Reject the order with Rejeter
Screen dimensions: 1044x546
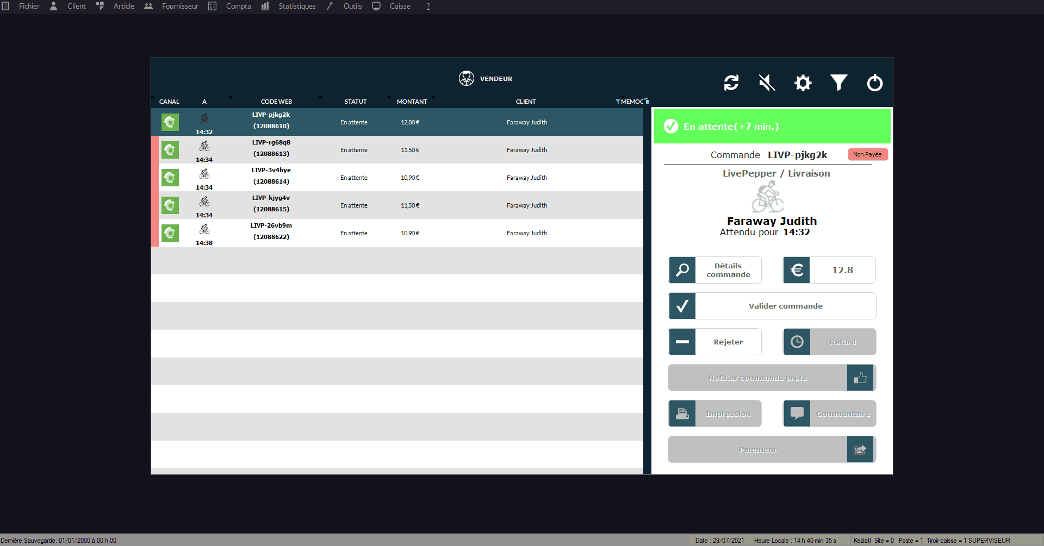click(x=715, y=342)
